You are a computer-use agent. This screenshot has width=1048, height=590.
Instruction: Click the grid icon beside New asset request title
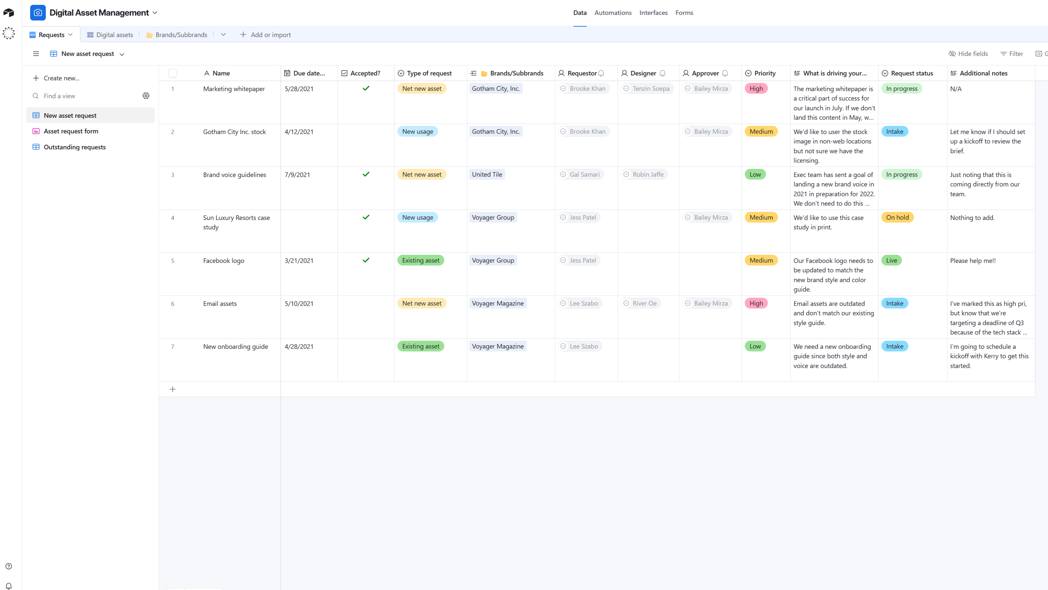click(x=53, y=54)
